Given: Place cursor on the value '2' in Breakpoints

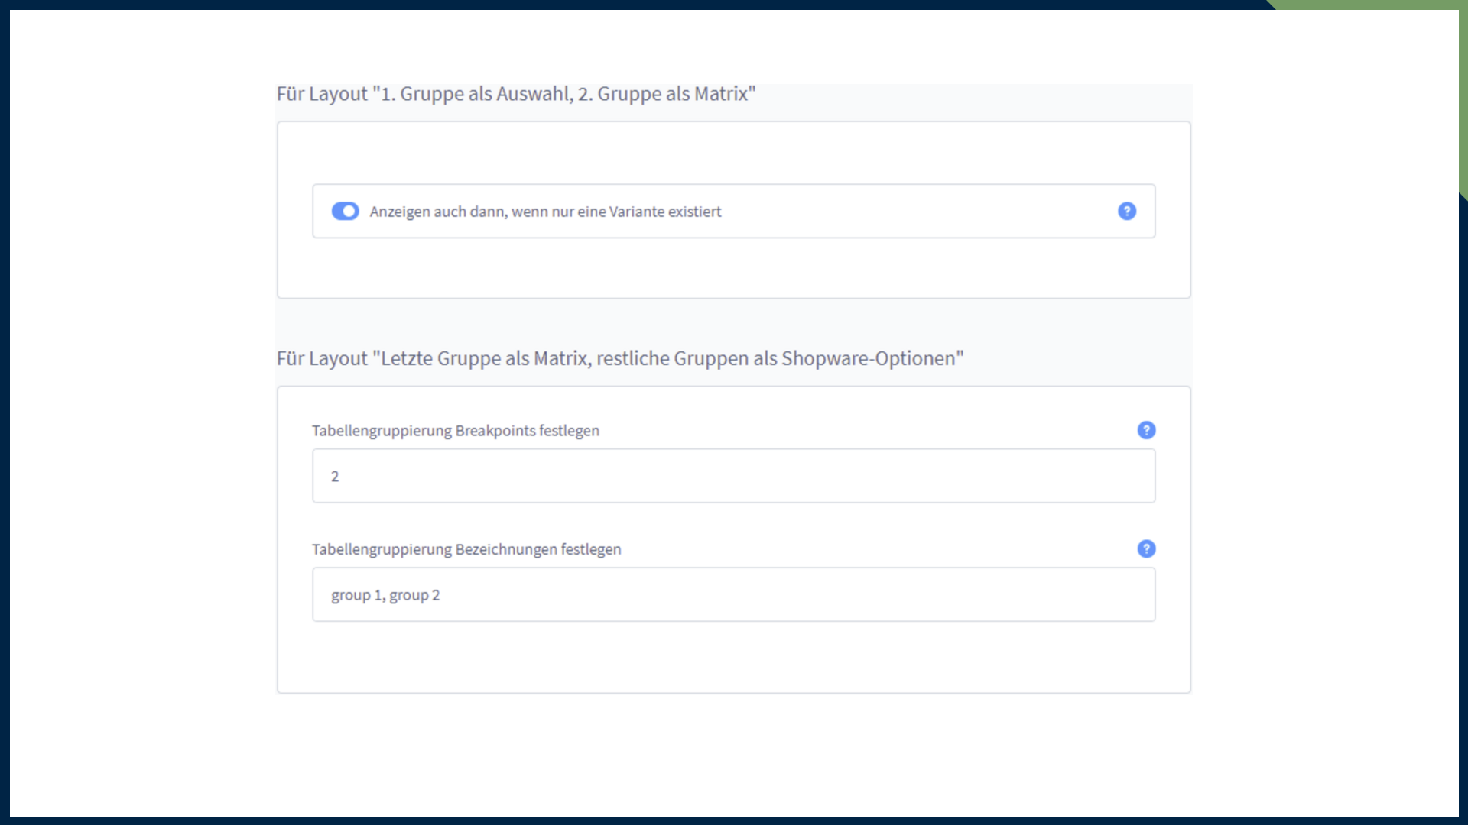Looking at the screenshot, I should click(x=335, y=477).
